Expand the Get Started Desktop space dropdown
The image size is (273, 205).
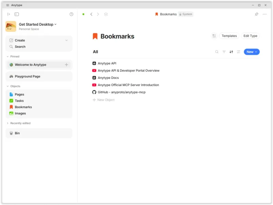click(55, 24)
